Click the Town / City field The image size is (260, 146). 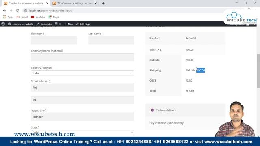click(82, 117)
